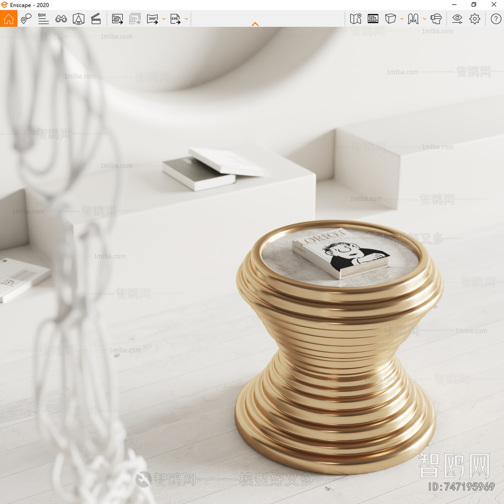Click the Enscape logo in title bar

(4, 5)
